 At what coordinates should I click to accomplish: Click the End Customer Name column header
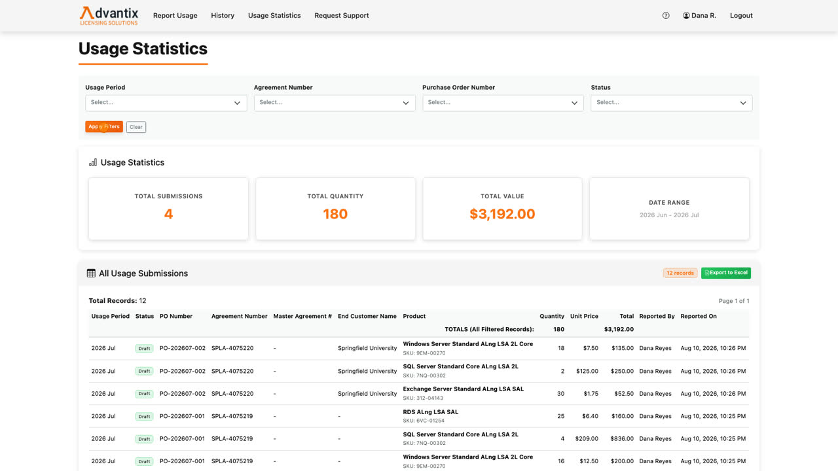click(x=367, y=316)
